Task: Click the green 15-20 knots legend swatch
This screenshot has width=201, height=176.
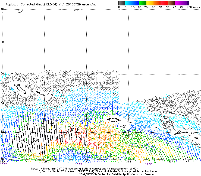Action: click(x=143, y=3)
